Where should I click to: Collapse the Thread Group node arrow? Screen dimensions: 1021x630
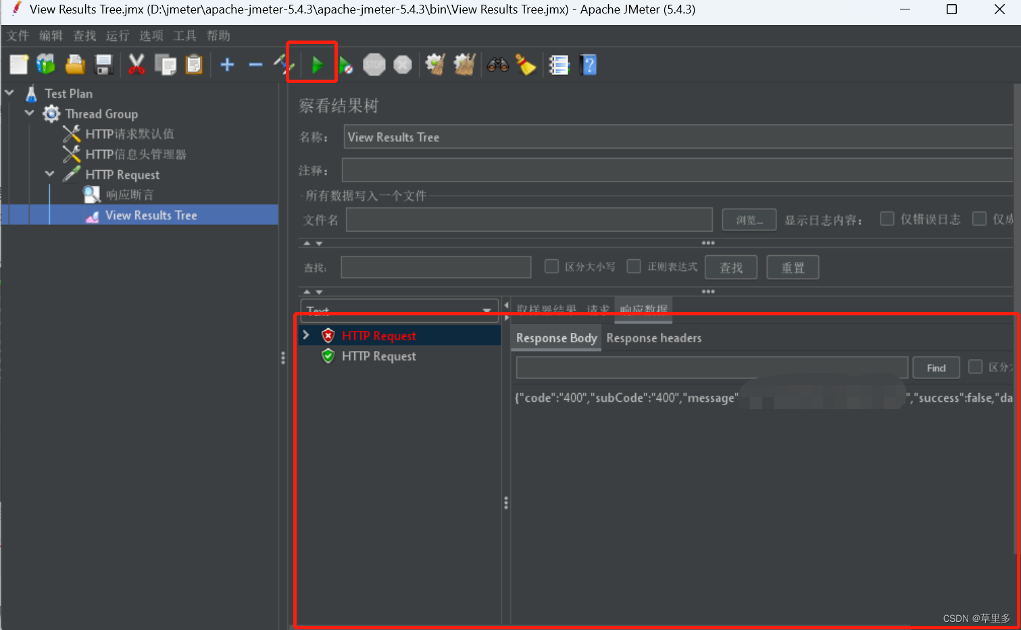[29, 113]
